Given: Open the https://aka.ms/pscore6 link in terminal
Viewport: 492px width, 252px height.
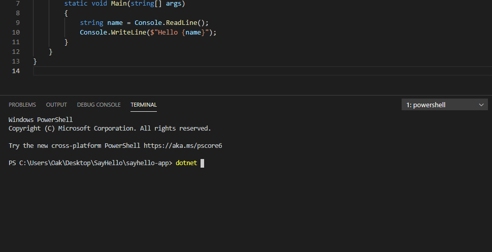Looking at the screenshot, I should click(x=183, y=146).
